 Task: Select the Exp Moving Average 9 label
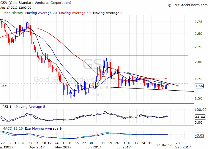[43, 128]
